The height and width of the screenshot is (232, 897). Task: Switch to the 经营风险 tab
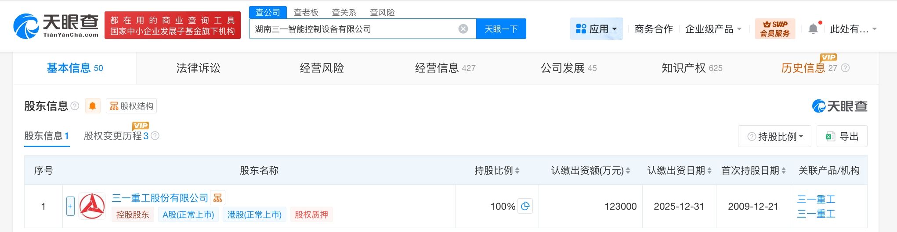pos(322,68)
